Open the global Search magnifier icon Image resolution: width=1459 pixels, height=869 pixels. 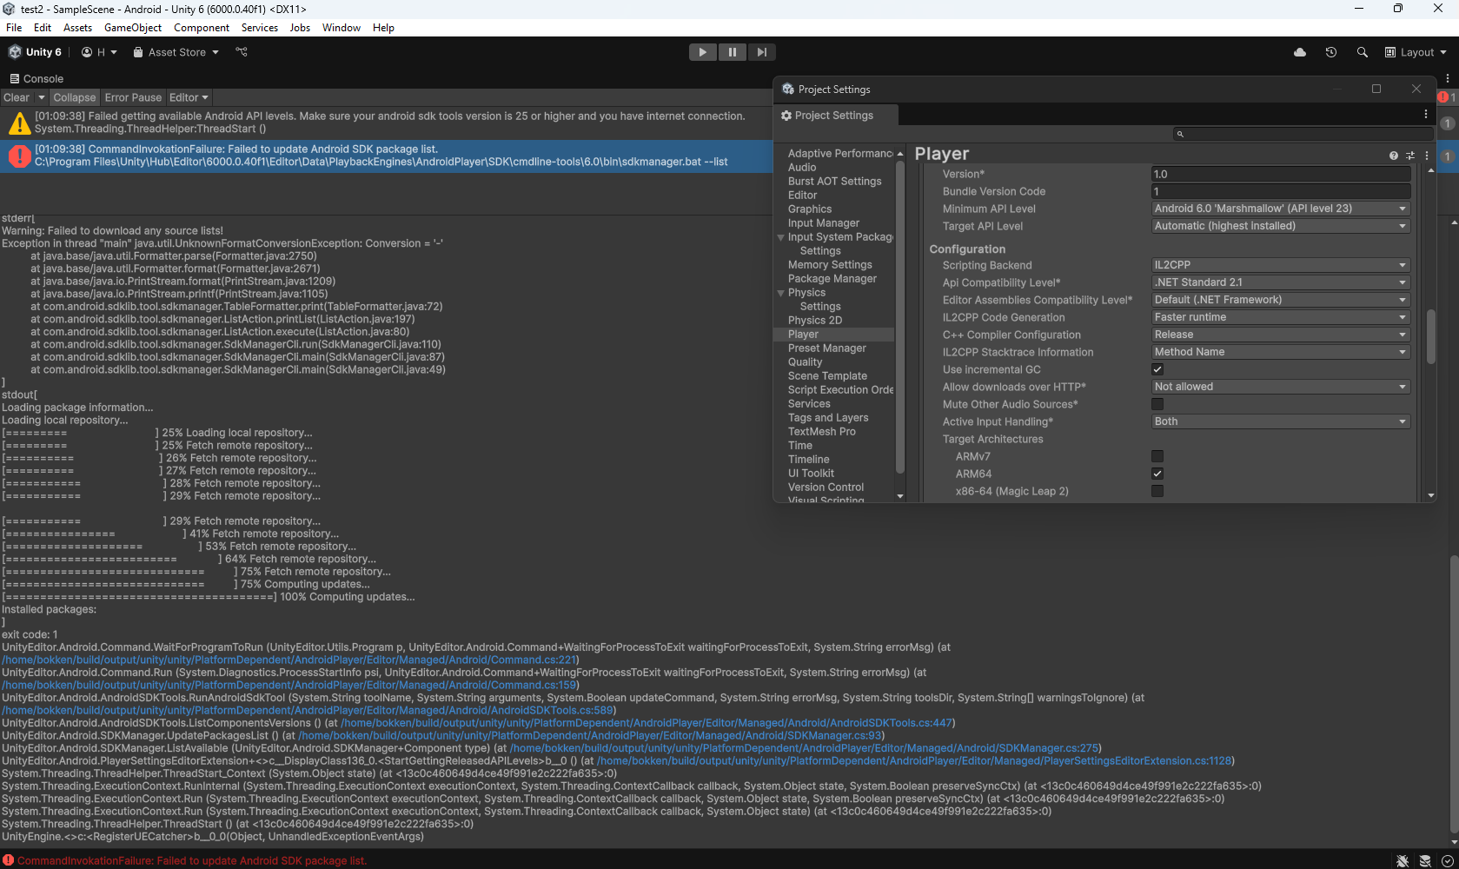[1363, 52]
